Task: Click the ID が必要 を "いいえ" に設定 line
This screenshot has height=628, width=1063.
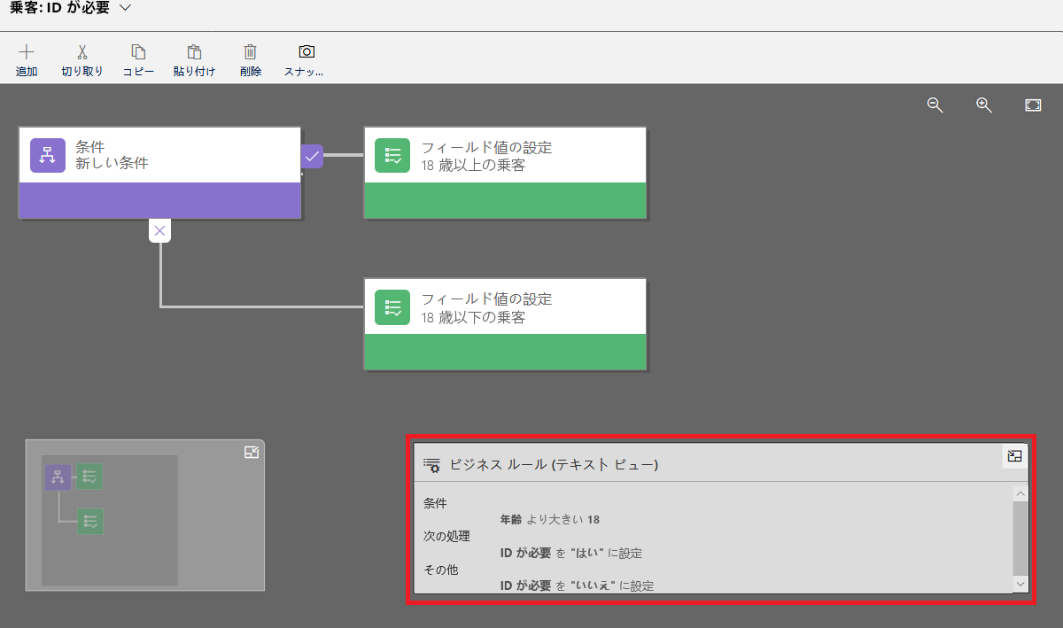Action: pyautogui.click(x=578, y=585)
